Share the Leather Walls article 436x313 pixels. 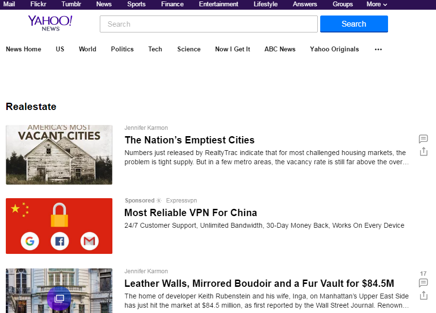click(x=423, y=295)
